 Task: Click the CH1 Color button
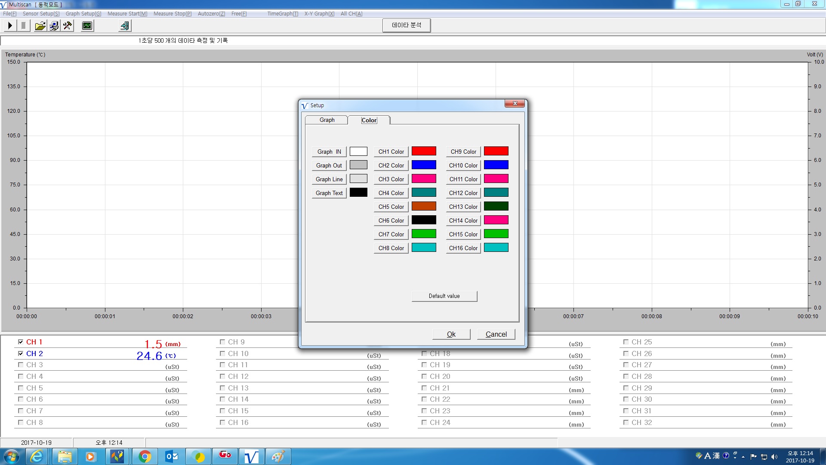click(391, 152)
